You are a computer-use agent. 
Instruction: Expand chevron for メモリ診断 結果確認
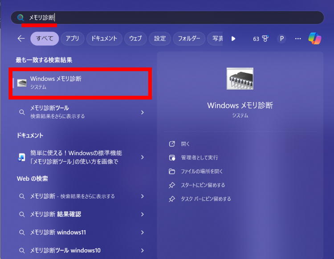[x=143, y=214]
